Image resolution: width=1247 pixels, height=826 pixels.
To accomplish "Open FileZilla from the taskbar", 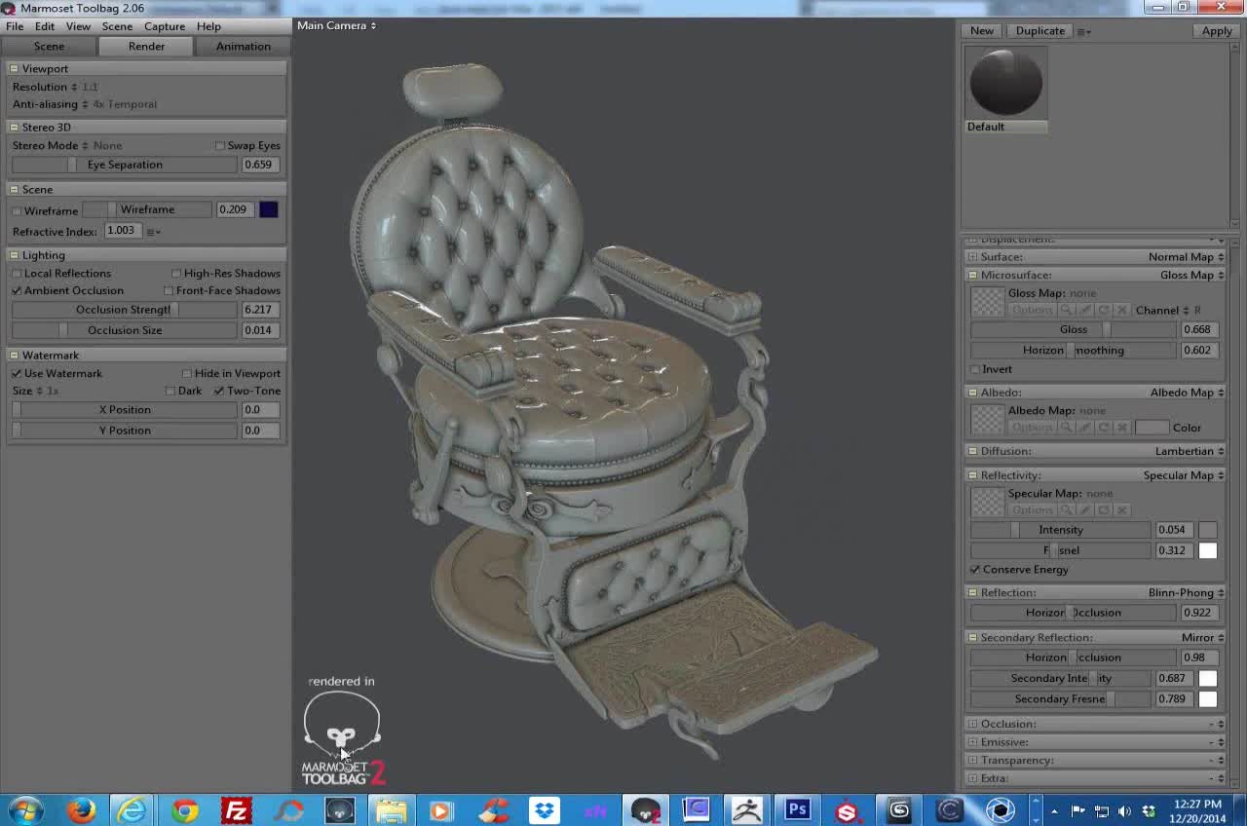I will coord(236,810).
